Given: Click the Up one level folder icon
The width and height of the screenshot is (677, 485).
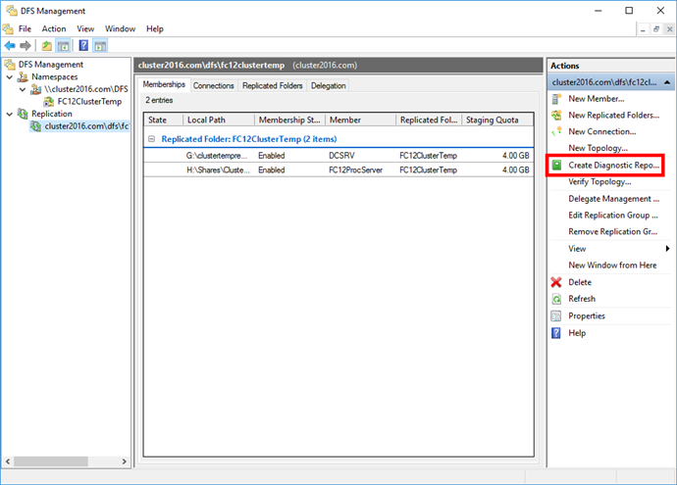Looking at the screenshot, I should click(x=47, y=45).
